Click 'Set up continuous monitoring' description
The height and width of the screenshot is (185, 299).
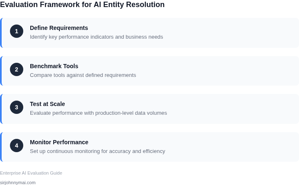98,151
